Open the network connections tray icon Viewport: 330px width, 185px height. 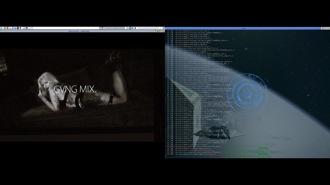[127, 28]
